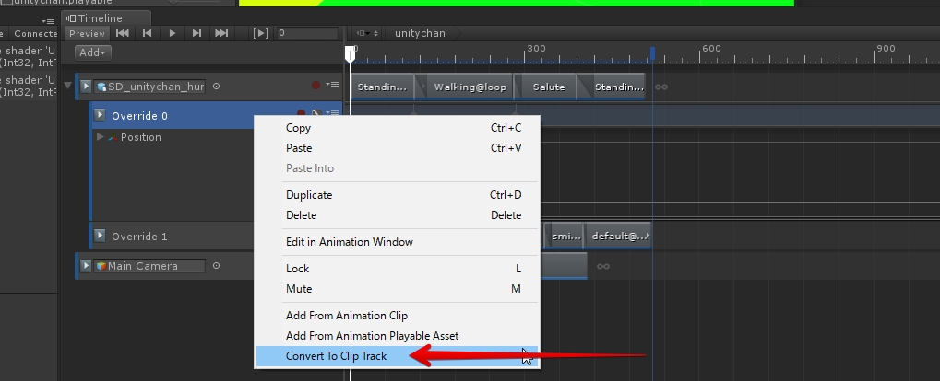Choose Duplicate from the context menu
The height and width of the screenshot is (381, 940).
(x=397, y=195)
